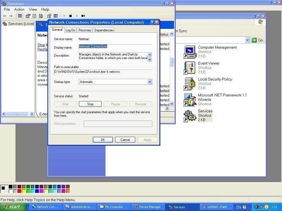Image resolution: width=282 pixels, height=211 pixels.
Task: Switch to the Dependencies tab
Action: pyautogui.click(x=104, y=30)
